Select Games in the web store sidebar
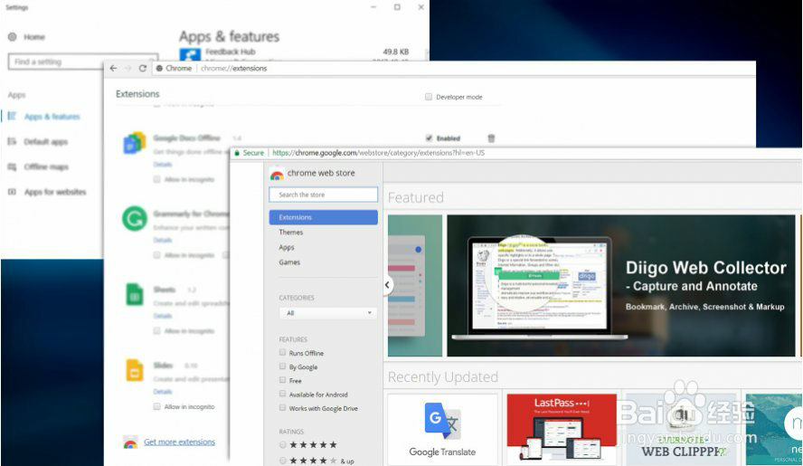803x466 pixels. click(289, 262)
